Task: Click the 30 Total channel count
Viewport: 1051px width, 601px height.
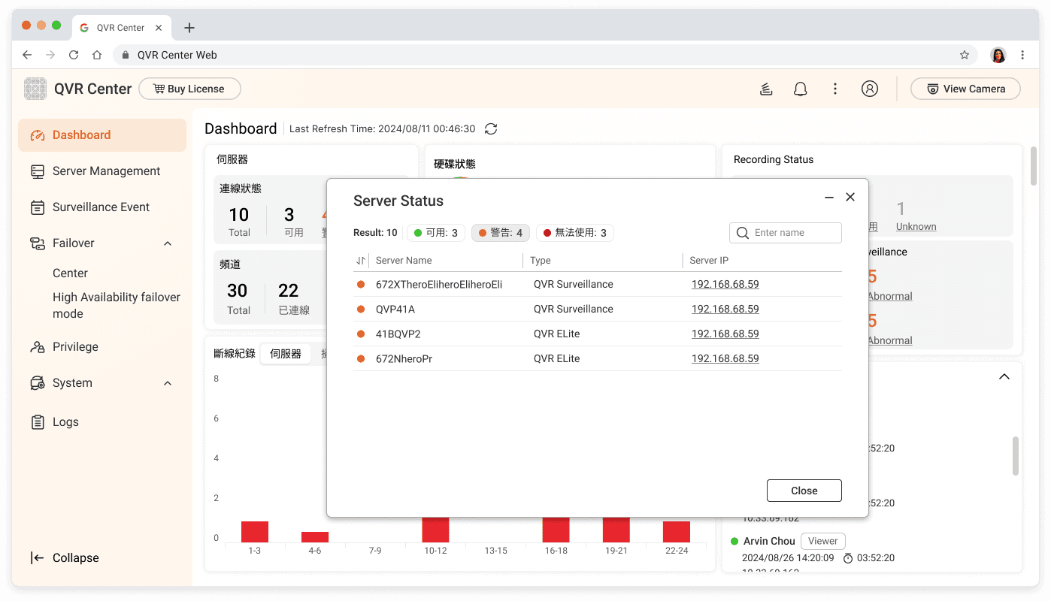Action: click(238, 297)
